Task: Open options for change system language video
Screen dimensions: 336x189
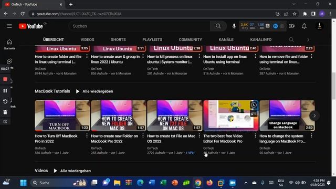Action: coord(311,135)
